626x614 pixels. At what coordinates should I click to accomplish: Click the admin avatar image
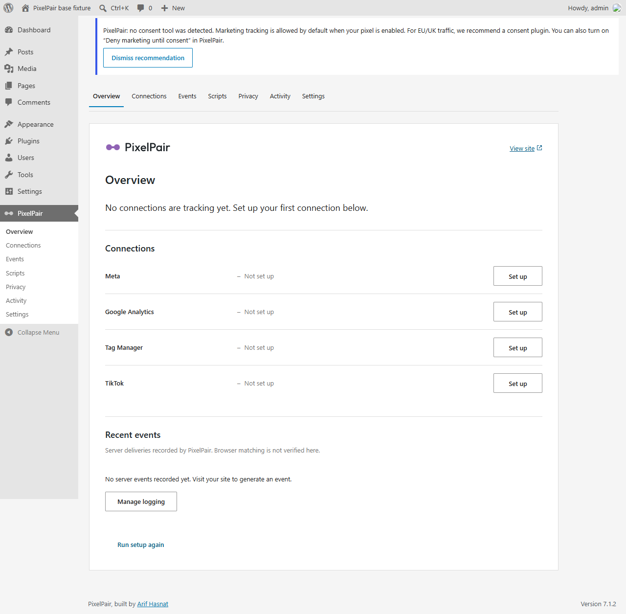(617, 8)
